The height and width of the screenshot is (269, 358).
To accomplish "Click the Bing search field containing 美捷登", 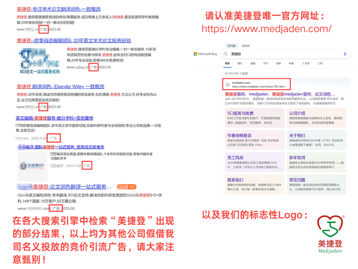I will (286, 54).
